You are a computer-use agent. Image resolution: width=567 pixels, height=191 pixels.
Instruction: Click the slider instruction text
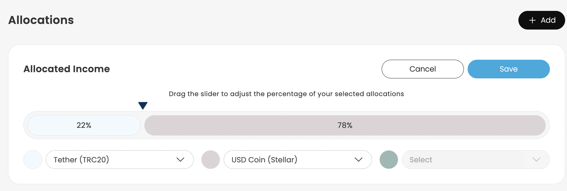tap(286, 94)
